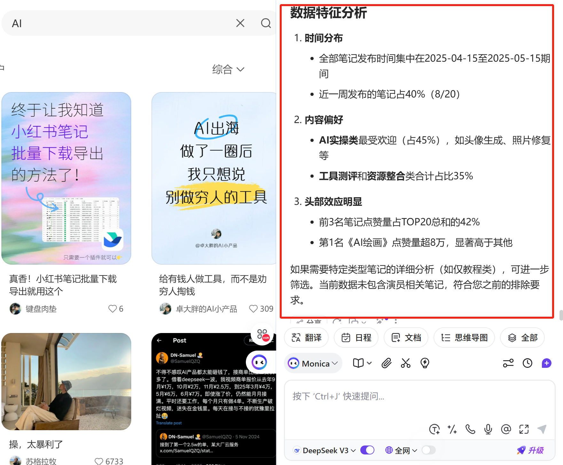Open author name 苏格拉牧

tap(41, 461)
